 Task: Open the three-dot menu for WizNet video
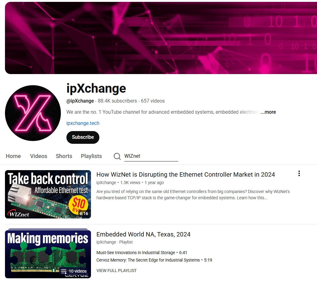tap(299, 174)
